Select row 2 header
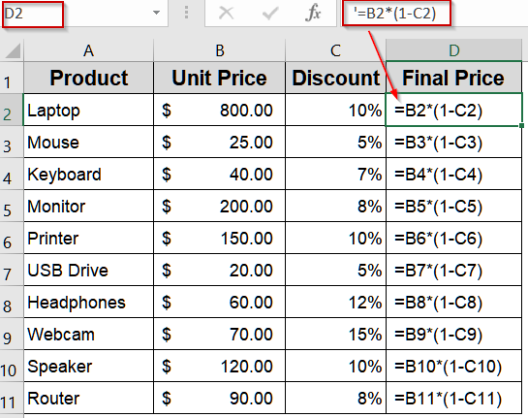The width and height of the screenshot is (528, 418). click(12, 110)
